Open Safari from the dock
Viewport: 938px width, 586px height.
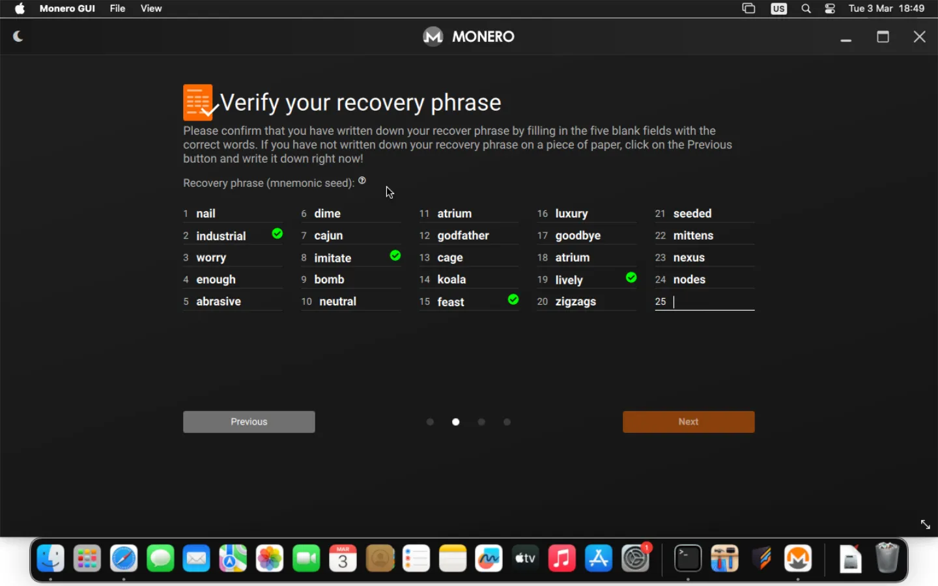[124, 559]
